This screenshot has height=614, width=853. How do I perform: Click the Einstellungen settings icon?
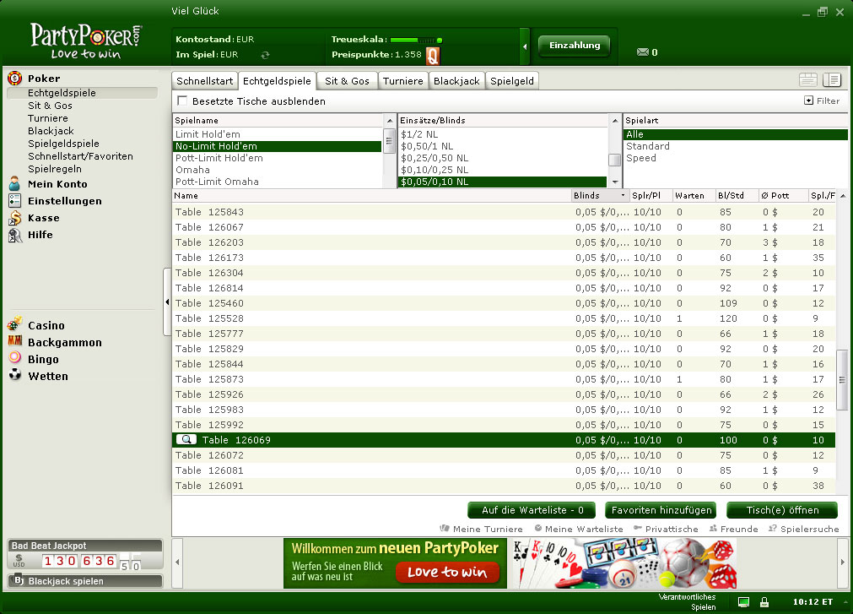click(x=14, y=200)
